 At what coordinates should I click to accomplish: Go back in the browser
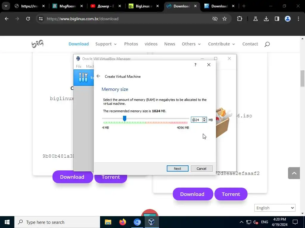point(7,19)
